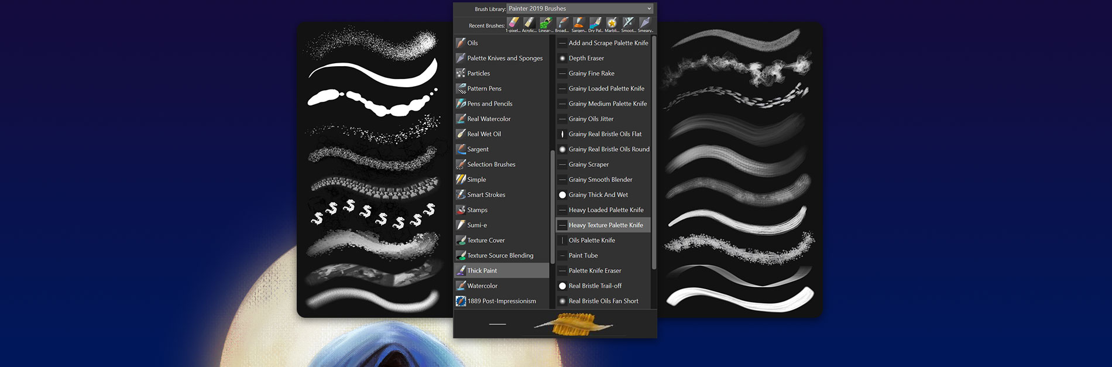
Task: Pick the Smooth recent brush icon
Action: 628,23
